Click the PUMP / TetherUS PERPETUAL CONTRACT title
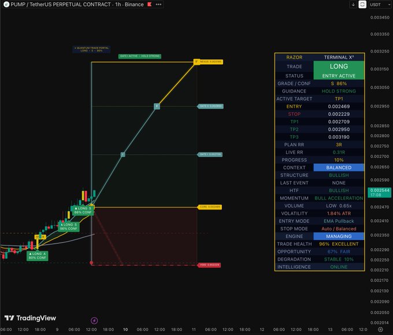 click(61, 4)
